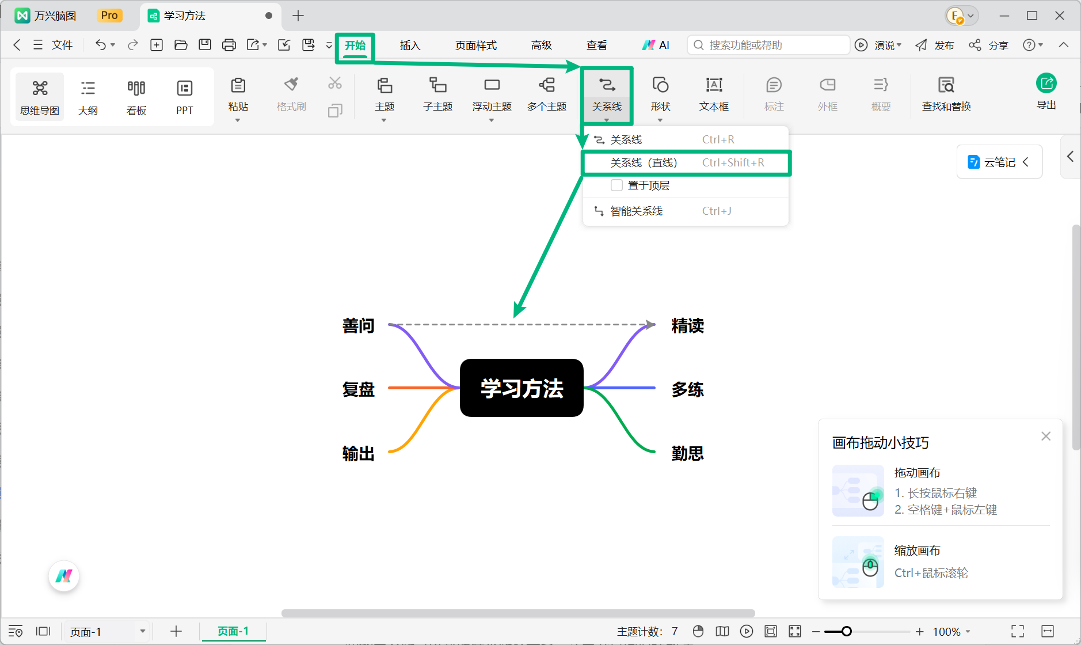
Task: Click the search box 搜索功能或帮助
Action: (x=768, y=45)
